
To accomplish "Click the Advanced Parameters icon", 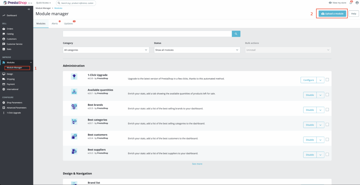I will (x=4, y=108).
